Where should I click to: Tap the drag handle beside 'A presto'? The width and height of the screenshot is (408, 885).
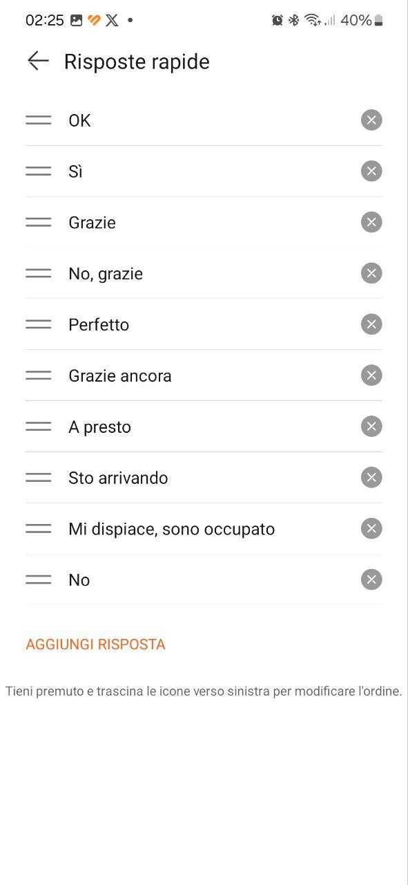[x=39, y=427]
